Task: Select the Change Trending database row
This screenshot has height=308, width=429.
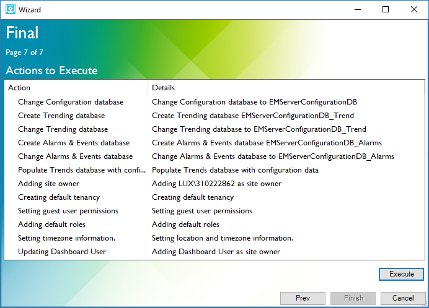Action: [x=63, y=129]
